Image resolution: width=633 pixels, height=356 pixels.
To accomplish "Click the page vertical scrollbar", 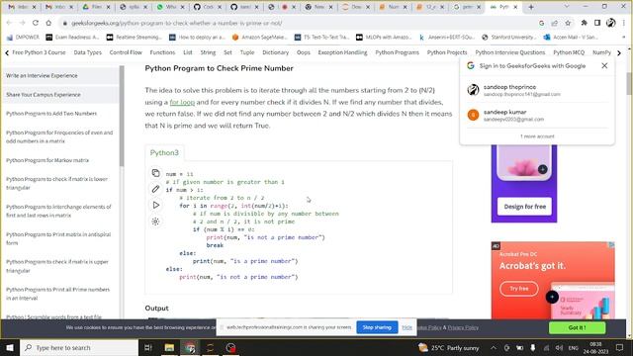I will pyautogui.click(x=629, y=83).
